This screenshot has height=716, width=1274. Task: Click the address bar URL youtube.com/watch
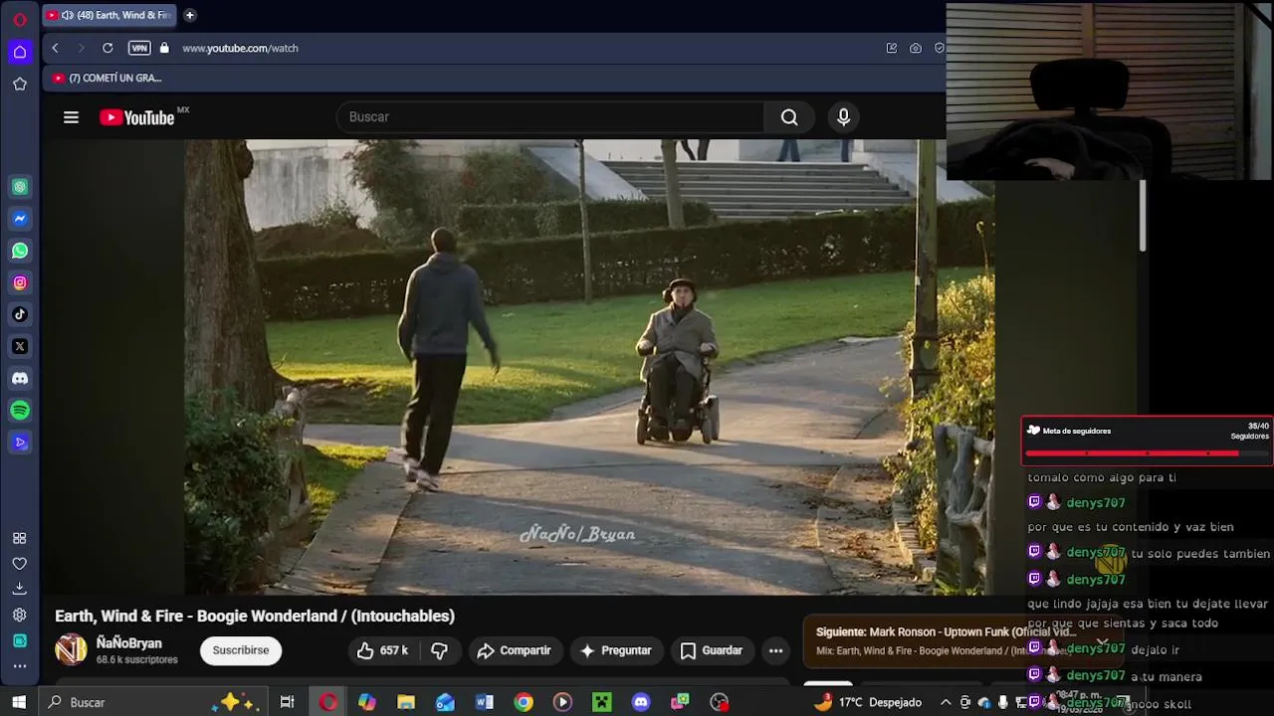[x=240, y=48]
